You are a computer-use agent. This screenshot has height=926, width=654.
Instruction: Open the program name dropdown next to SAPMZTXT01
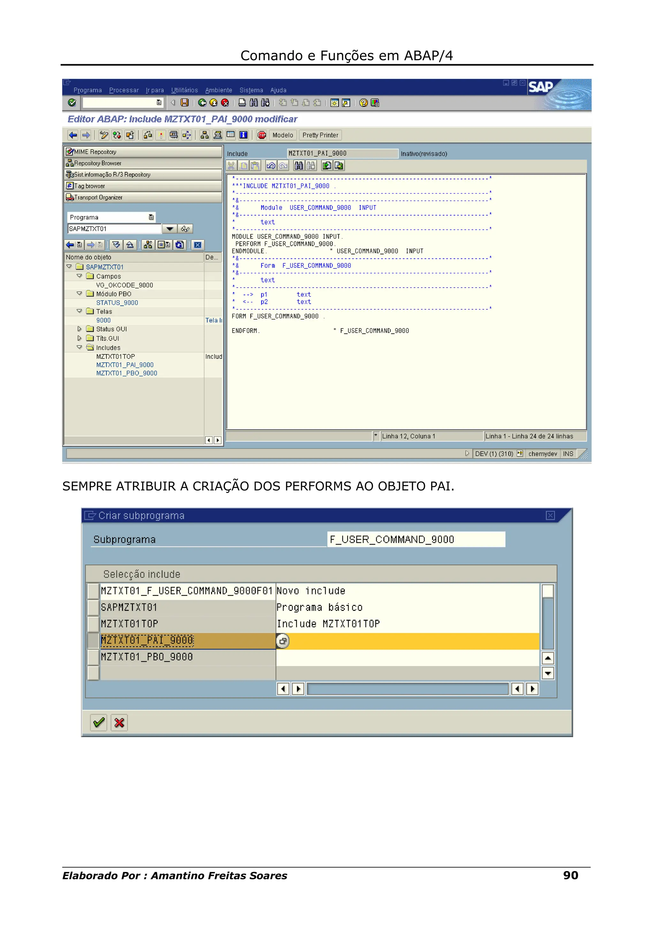(170, 229)
